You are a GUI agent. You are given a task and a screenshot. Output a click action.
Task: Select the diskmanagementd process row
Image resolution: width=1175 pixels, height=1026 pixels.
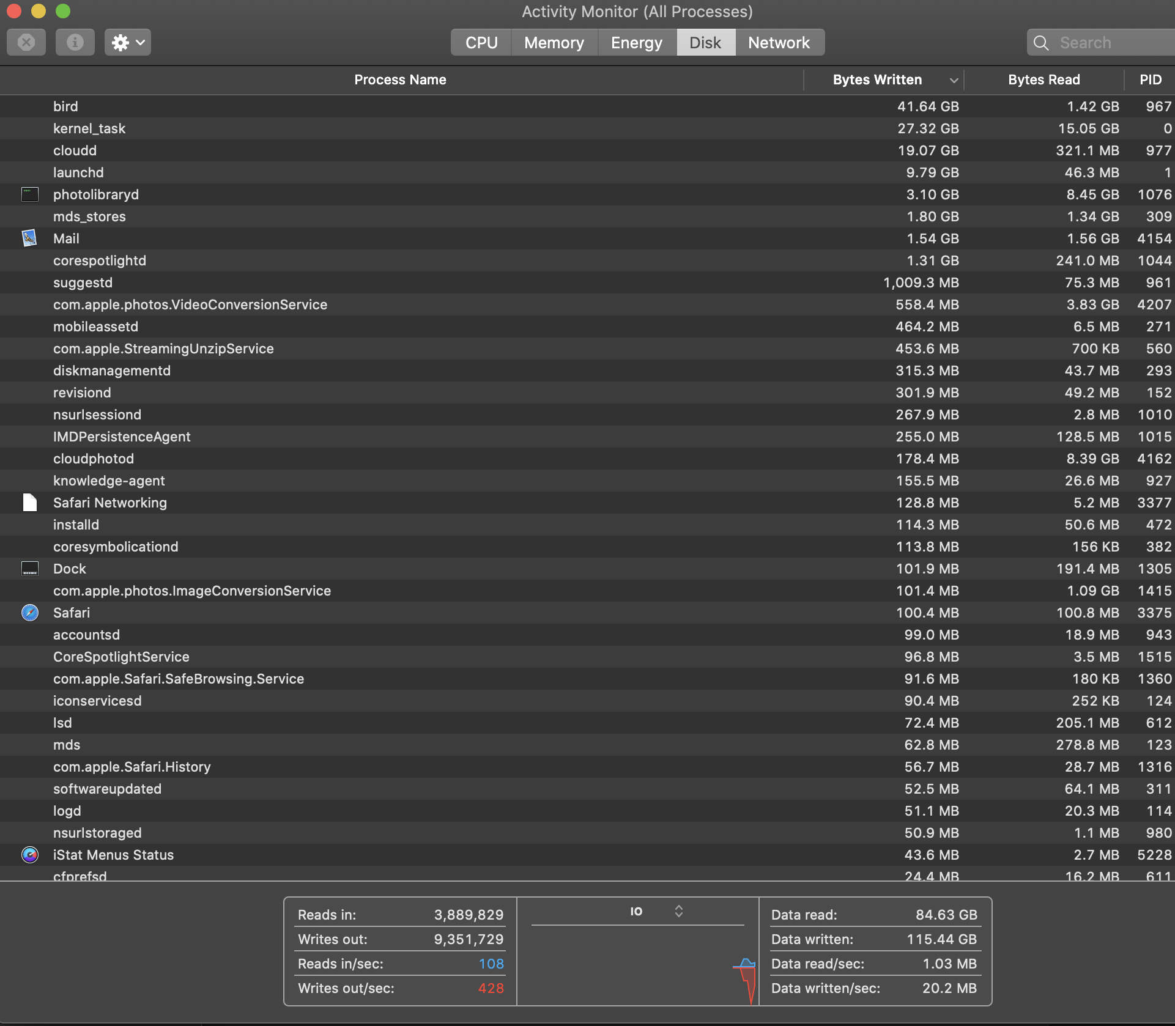[x=587, y=371]
